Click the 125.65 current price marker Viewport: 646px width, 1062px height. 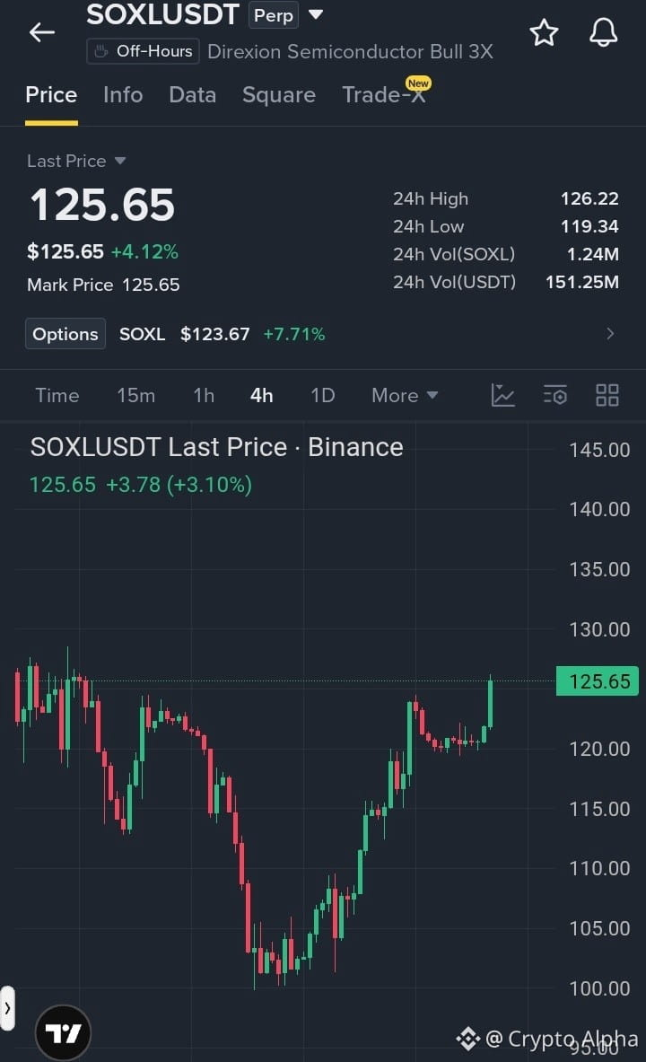point(597,681)
